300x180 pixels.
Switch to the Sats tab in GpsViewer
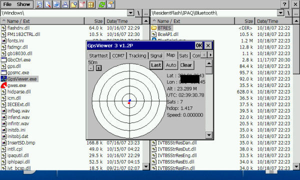tap(183, 55)
